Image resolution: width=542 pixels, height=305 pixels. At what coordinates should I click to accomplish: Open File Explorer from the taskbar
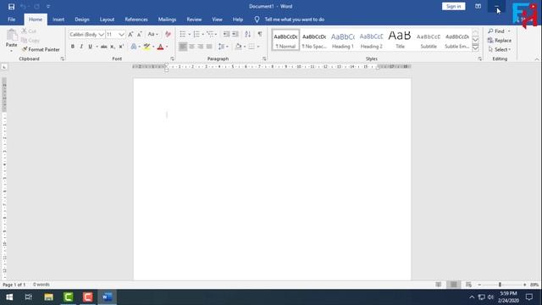[x=49, y=297]
